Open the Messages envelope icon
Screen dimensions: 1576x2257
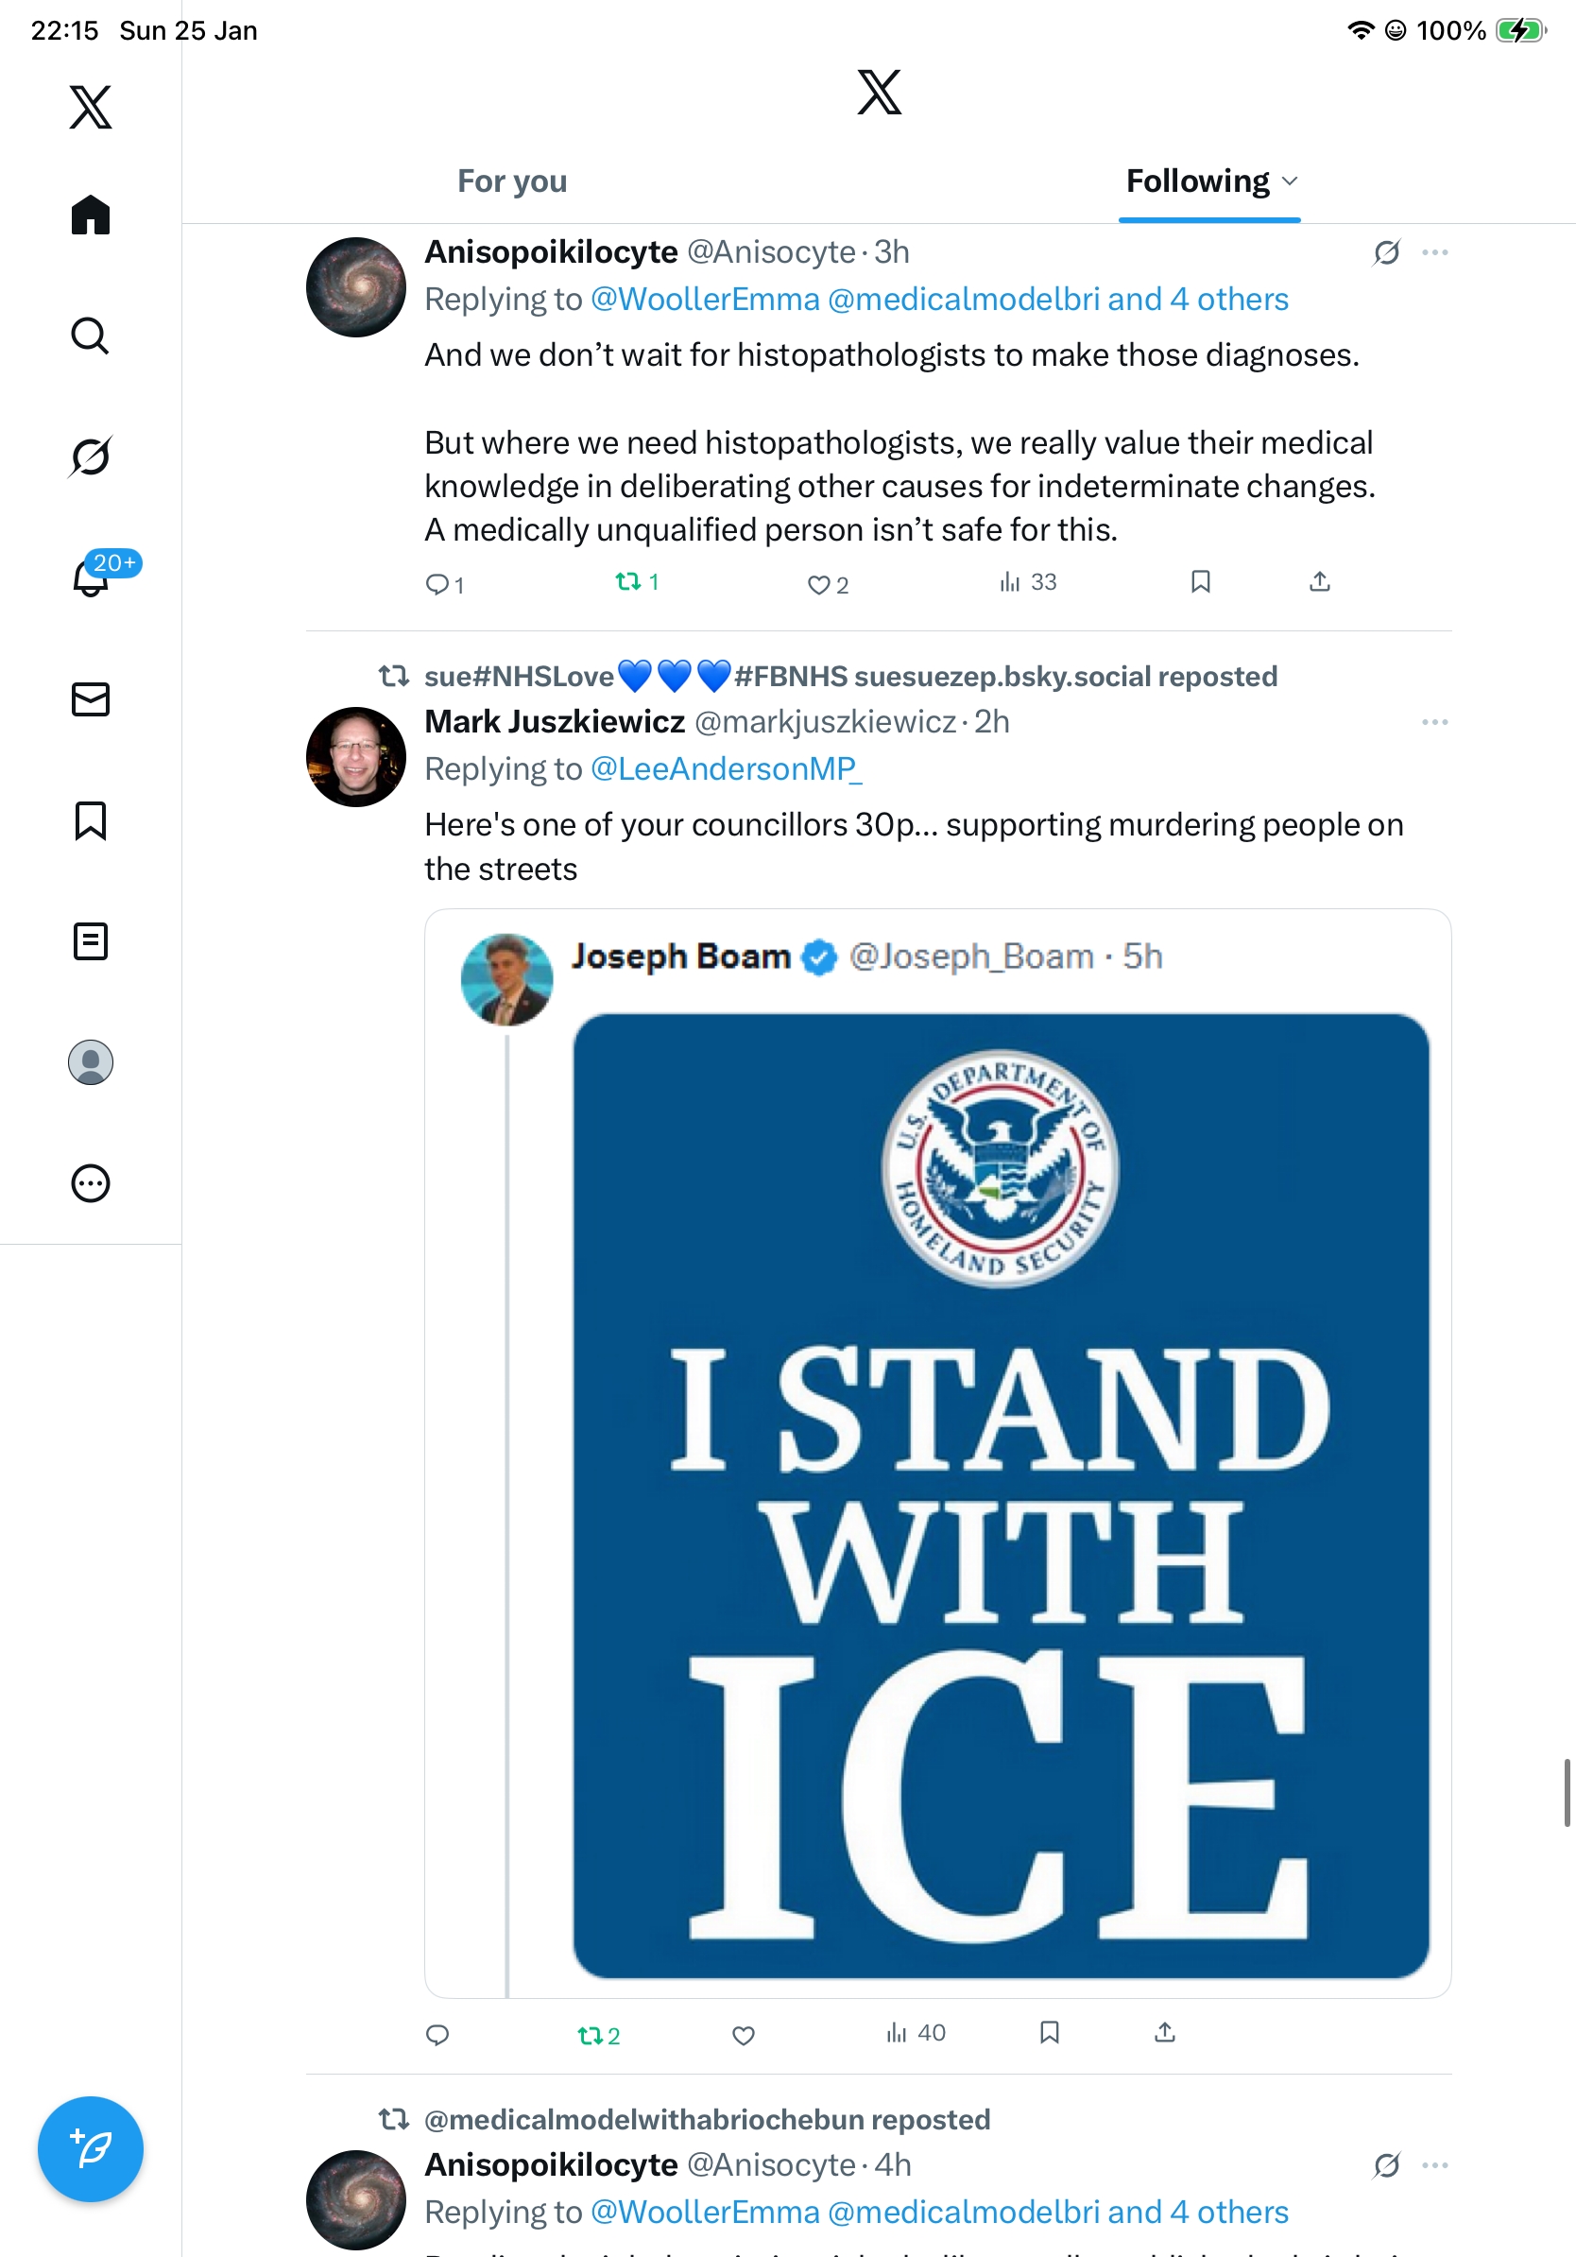tap(91, 698)
